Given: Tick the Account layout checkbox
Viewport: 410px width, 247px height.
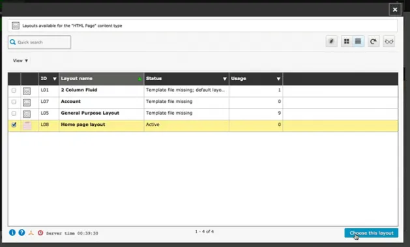Looking at the screenshot, I should (x=14, y=102).
